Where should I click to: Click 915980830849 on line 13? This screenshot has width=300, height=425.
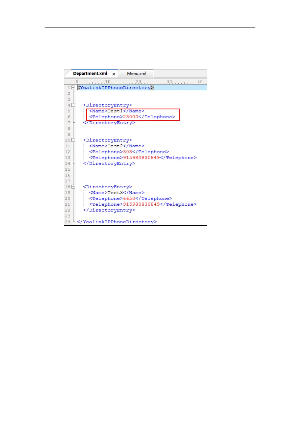[x=141, y=157]
